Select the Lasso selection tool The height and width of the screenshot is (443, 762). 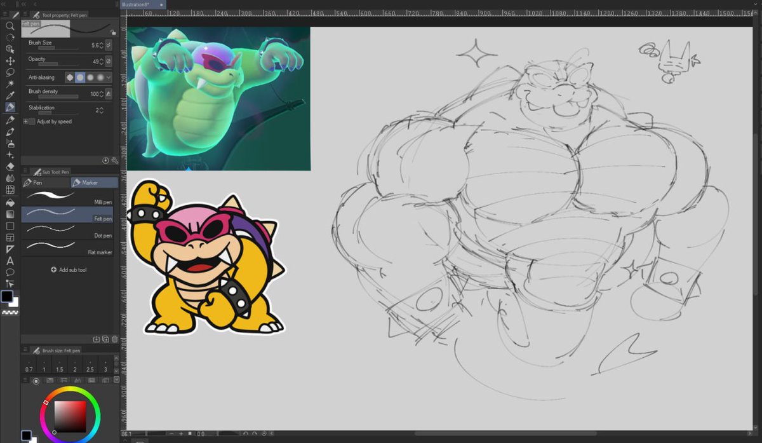pyautogui.click(x=10, y=72)
